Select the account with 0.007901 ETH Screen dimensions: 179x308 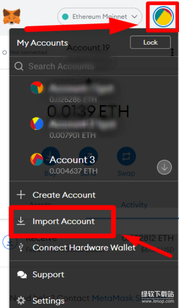(94, 128)
